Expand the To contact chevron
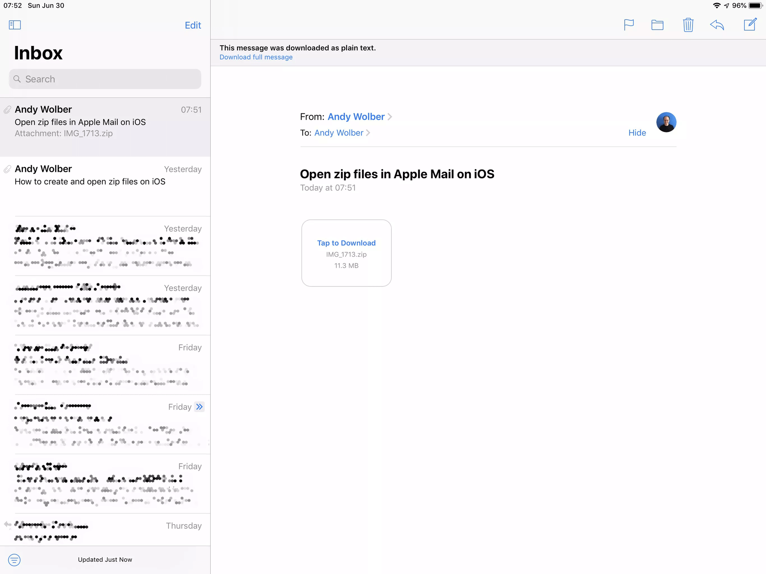Screen dimensions: 766x574 368,133
